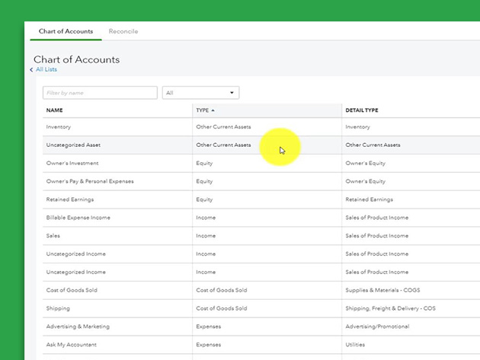The image size is (480, 360).
Task: Click Equity type in Owner's Investment row
Action: 204,163
